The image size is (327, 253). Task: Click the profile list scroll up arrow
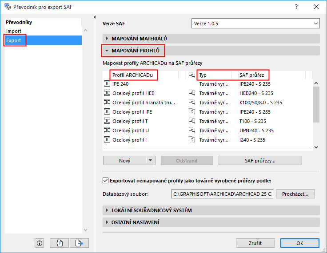(316, 83)
